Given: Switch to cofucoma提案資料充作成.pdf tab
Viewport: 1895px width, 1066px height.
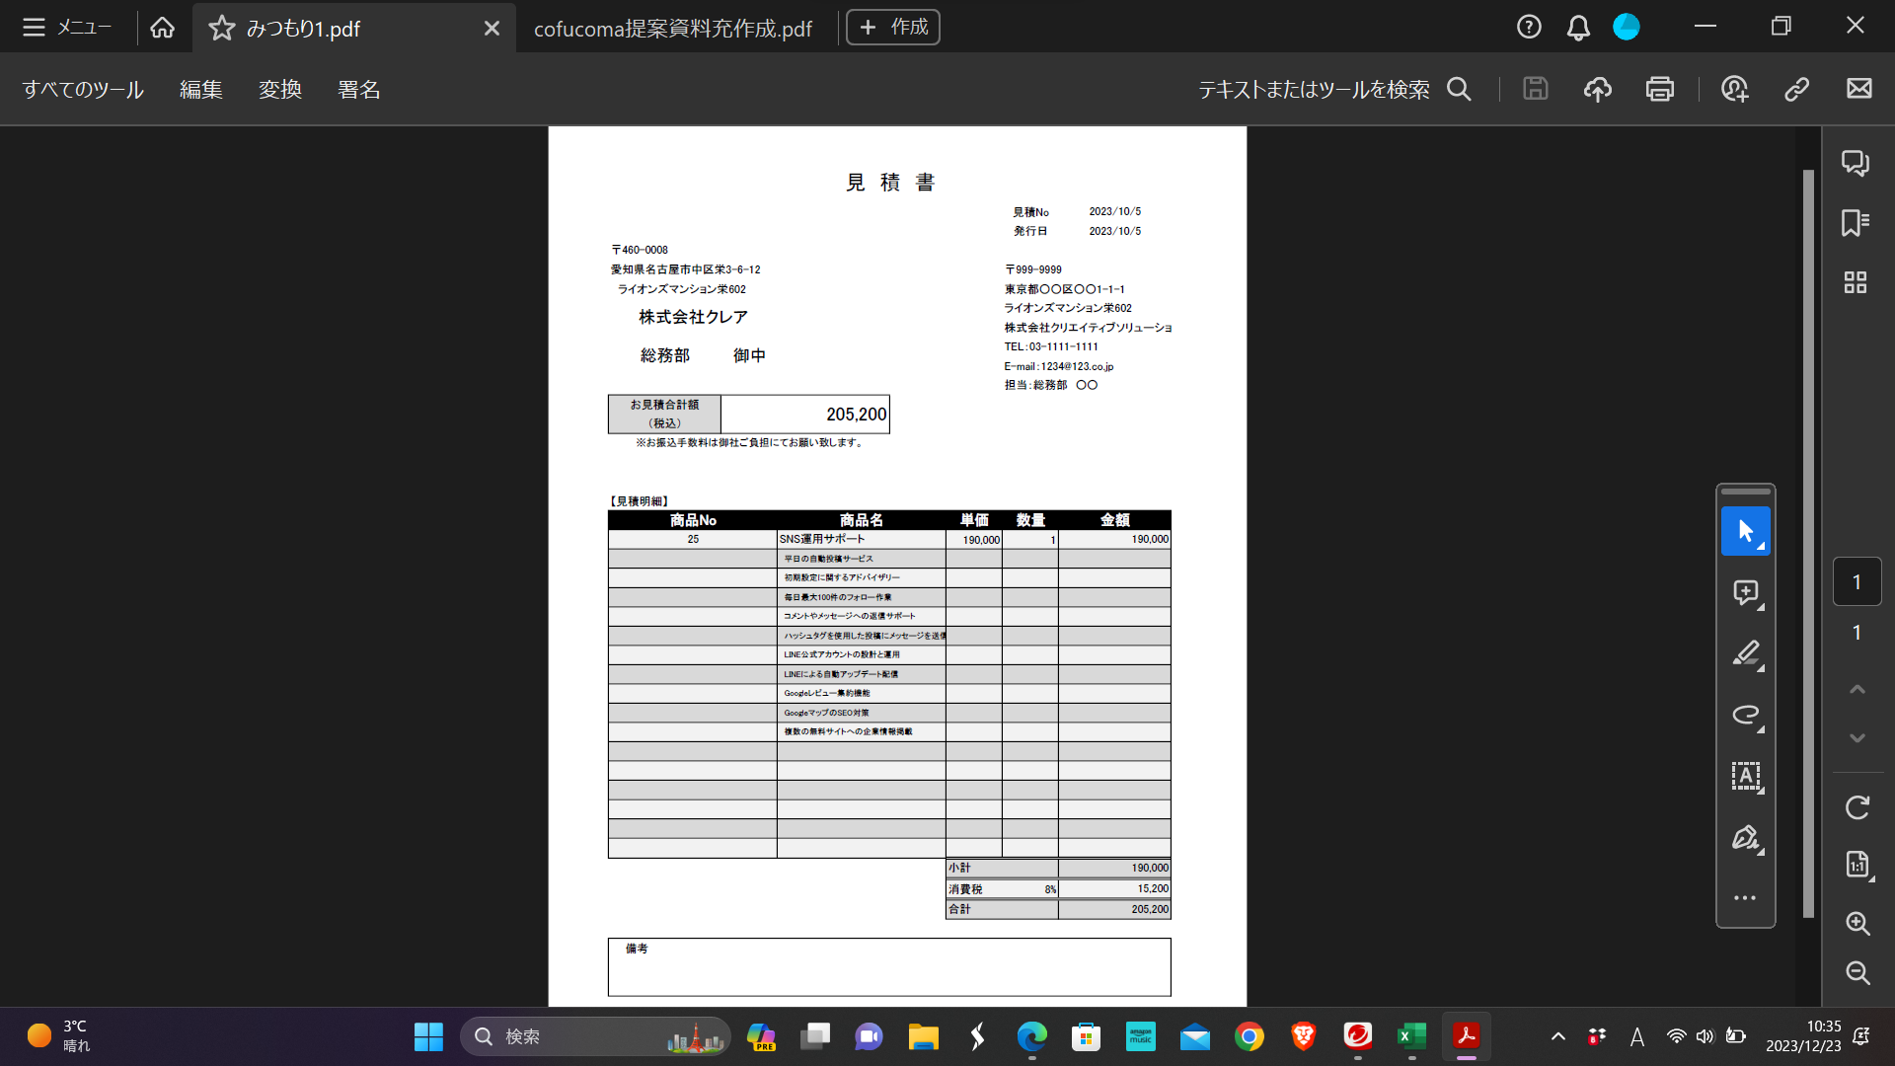Looking at the screenshot, I should [673, 29].
